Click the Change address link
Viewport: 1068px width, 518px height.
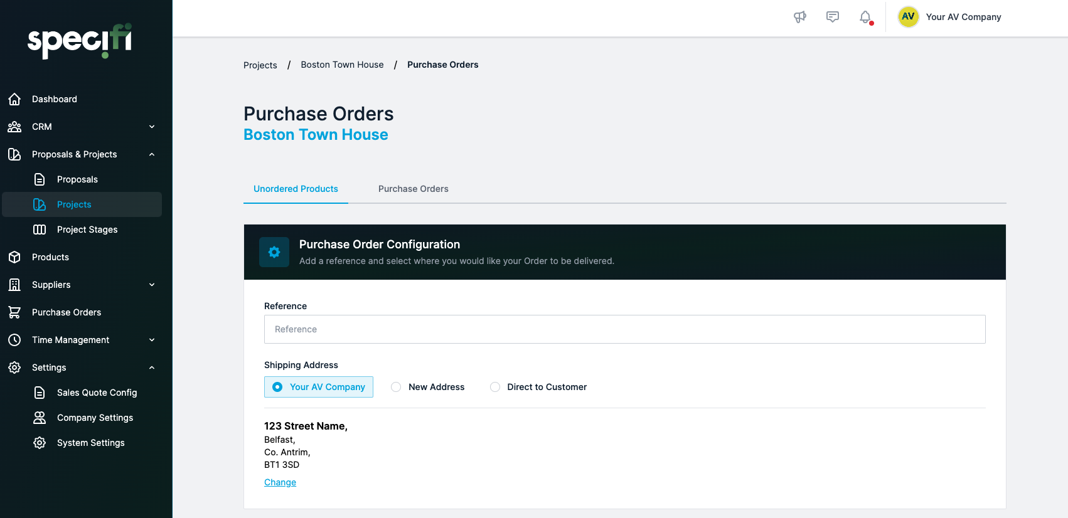[280, 482]
